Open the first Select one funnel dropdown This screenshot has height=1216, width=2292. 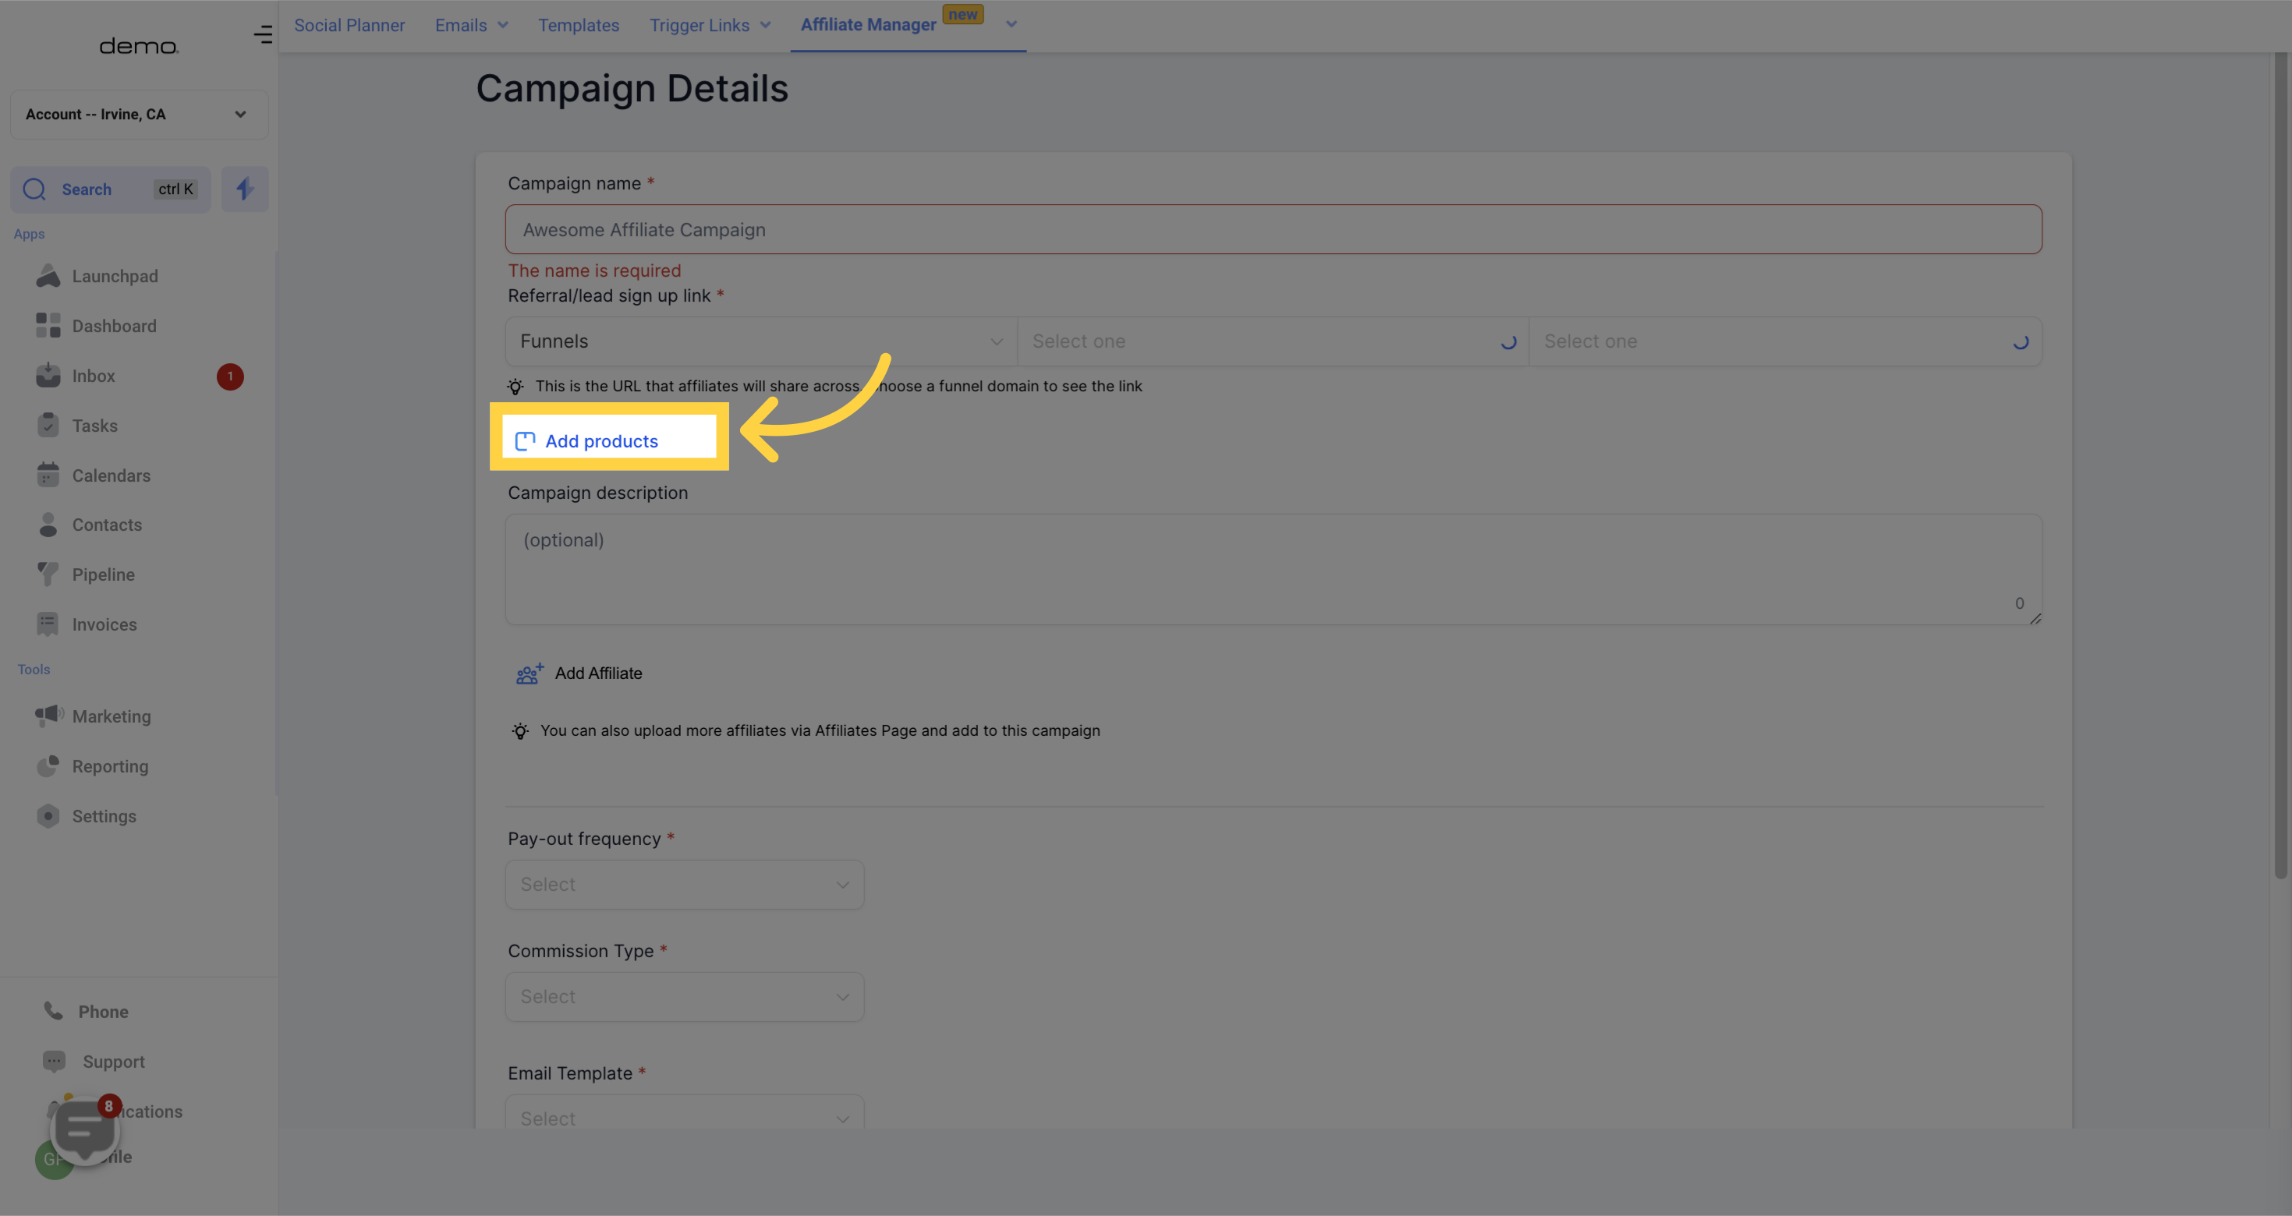click(x=1273, y=341)
